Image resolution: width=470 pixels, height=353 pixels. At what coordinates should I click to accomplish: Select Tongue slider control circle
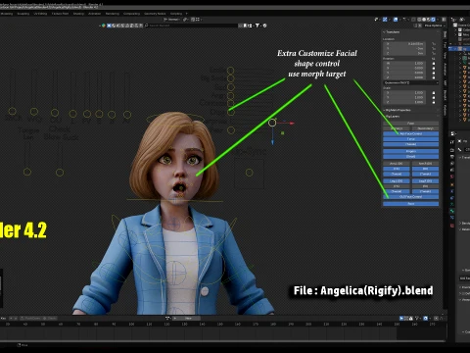[27, 172]
